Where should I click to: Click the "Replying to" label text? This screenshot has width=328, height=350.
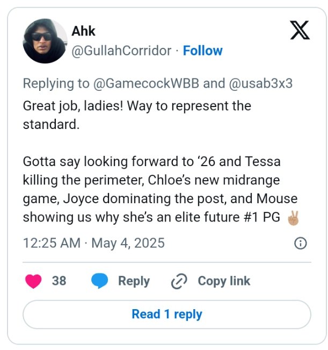56,83
